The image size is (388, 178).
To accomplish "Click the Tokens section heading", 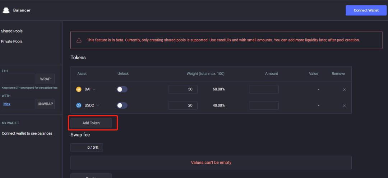I will (78, 57).
